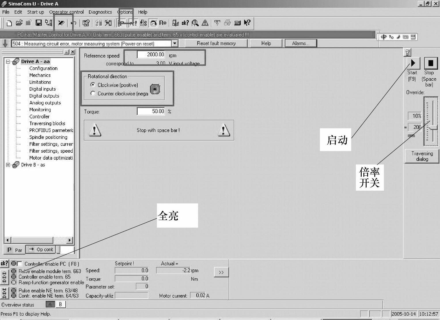Select Clockwise (positive) rotation
Viewport: 440px width, 320px height.
pyautogui.click(x=93, y=85)
